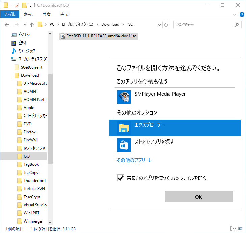
Task: Select the TagBook folder in tree
Action: (28, 164)
